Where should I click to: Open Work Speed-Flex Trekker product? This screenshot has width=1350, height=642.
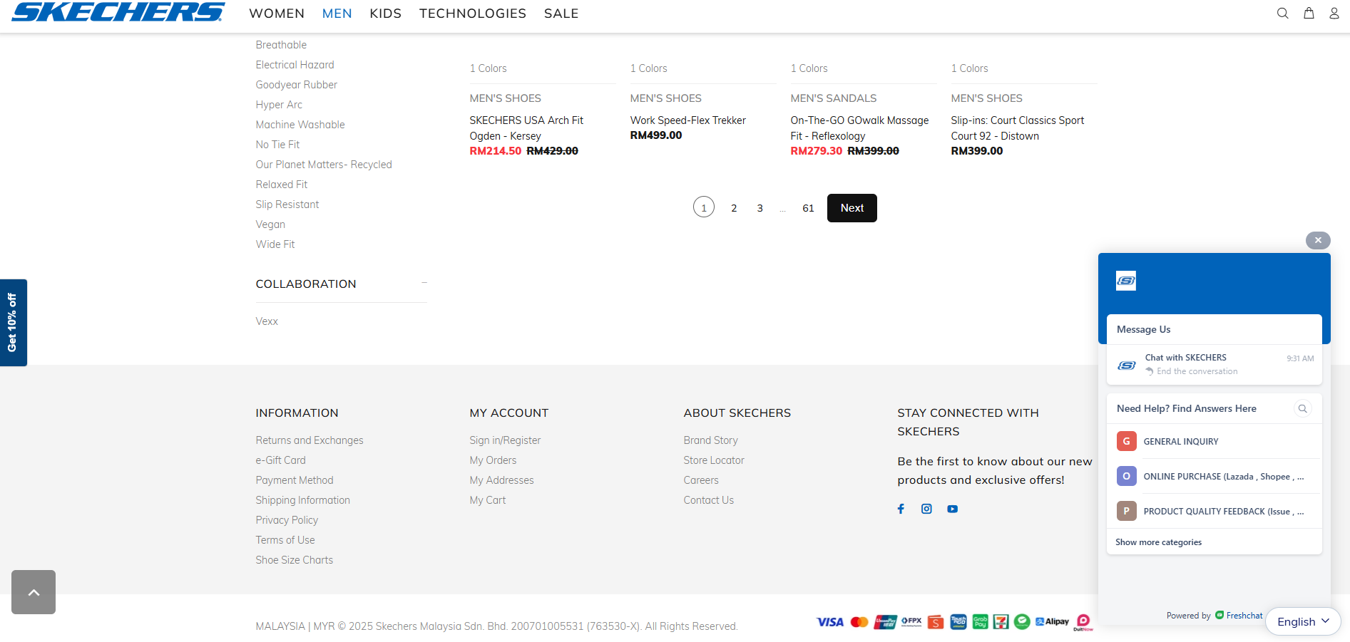pyautogui.click(x=688, y=120)
